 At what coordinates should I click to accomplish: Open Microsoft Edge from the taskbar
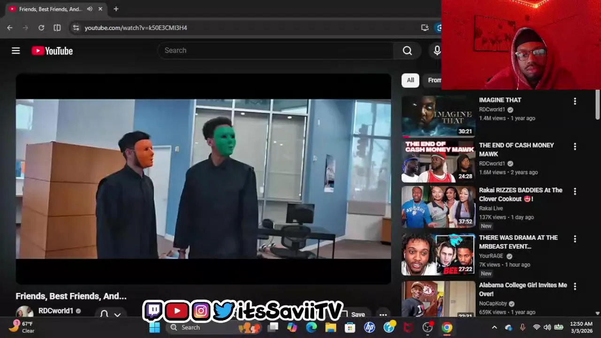[312, 327]
